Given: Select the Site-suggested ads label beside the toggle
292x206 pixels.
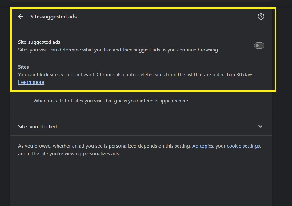Looking at the screenshot, I should [x=39, y=42].
